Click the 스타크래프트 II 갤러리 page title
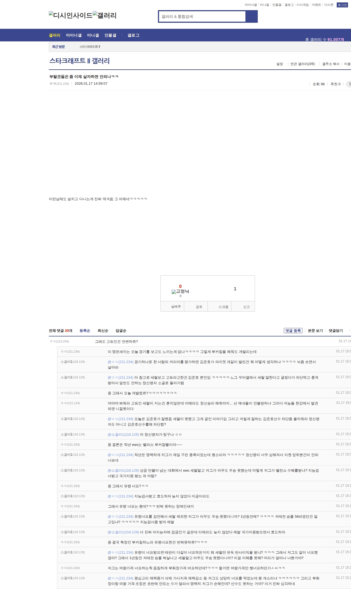This screenshot has width=351, height=589. 80,61
